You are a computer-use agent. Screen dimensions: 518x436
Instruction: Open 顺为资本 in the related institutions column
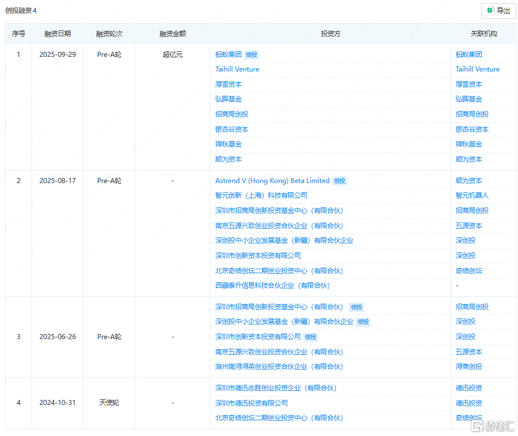pos(469,159)
